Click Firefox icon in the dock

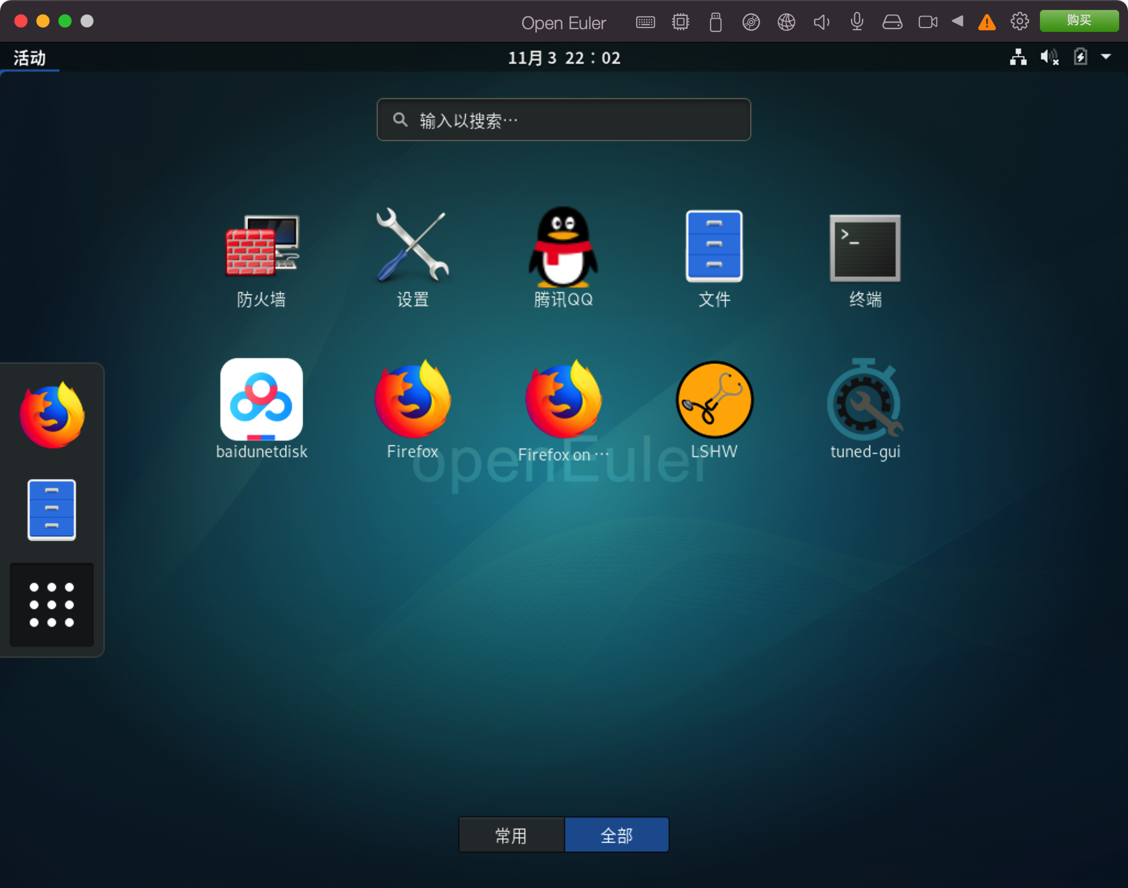(52, 415)
